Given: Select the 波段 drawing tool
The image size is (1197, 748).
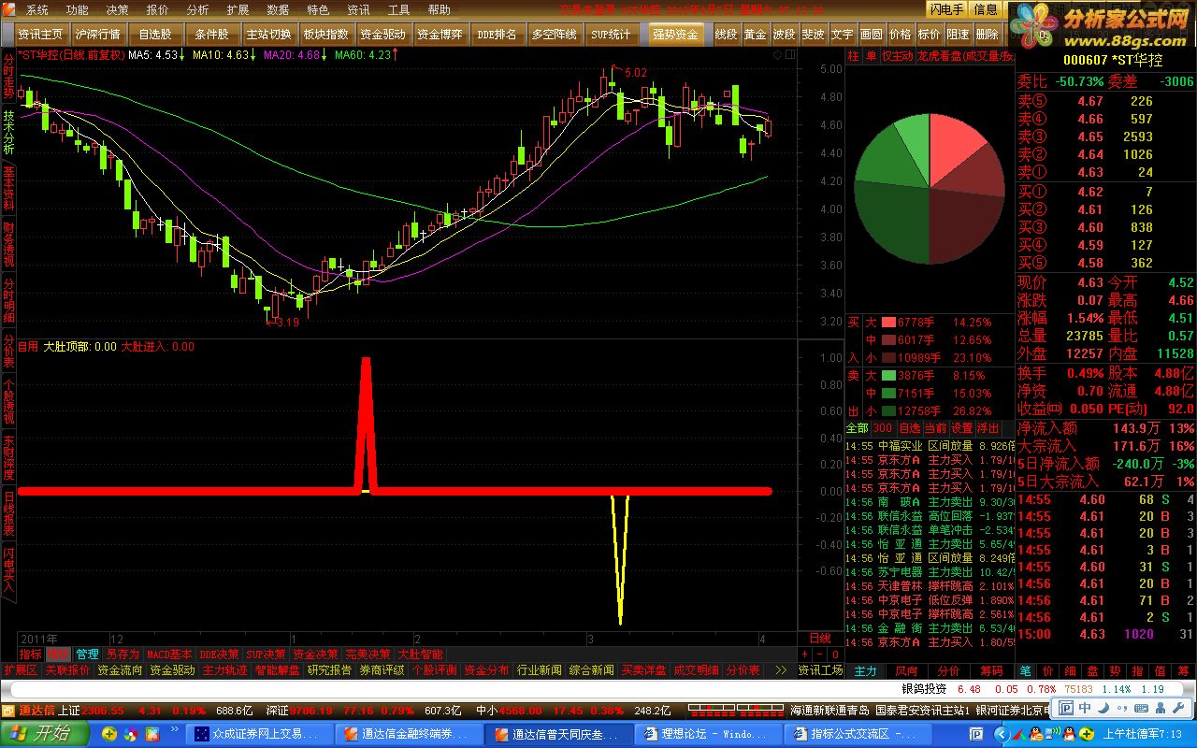Looking at the screenshot, I should coord(785,35).
